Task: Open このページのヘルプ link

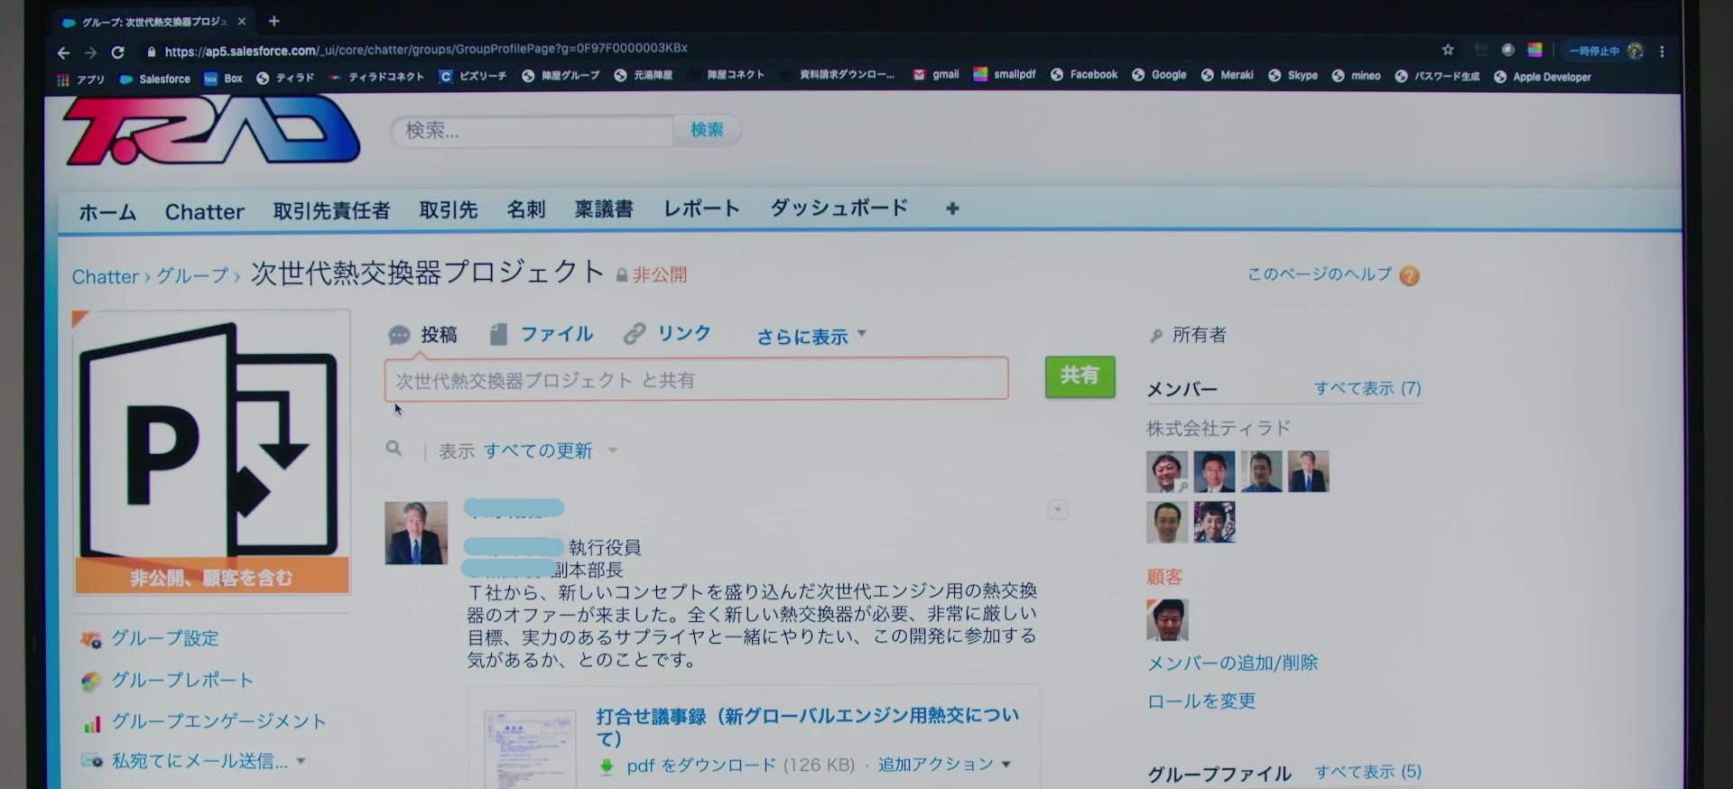Action: tap(1320, 274)
